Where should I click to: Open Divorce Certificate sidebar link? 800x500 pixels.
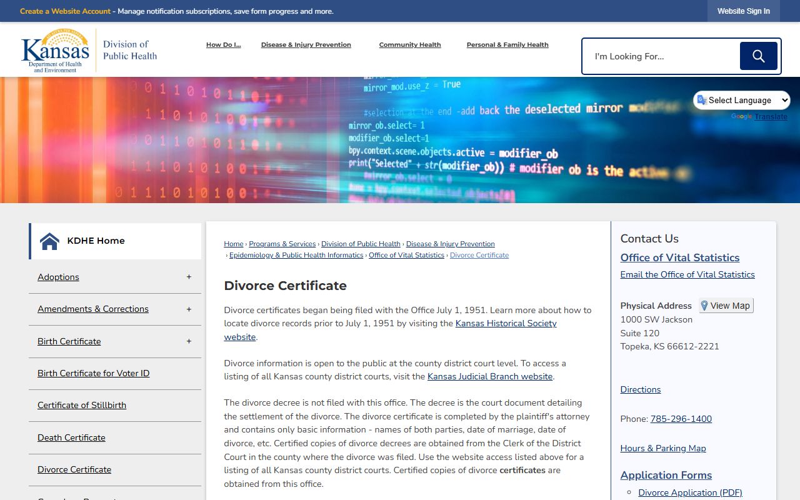(74, 469)
